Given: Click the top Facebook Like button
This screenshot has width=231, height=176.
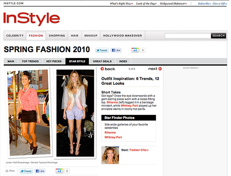Looking at the screenshot, I should tap(116, 50).
